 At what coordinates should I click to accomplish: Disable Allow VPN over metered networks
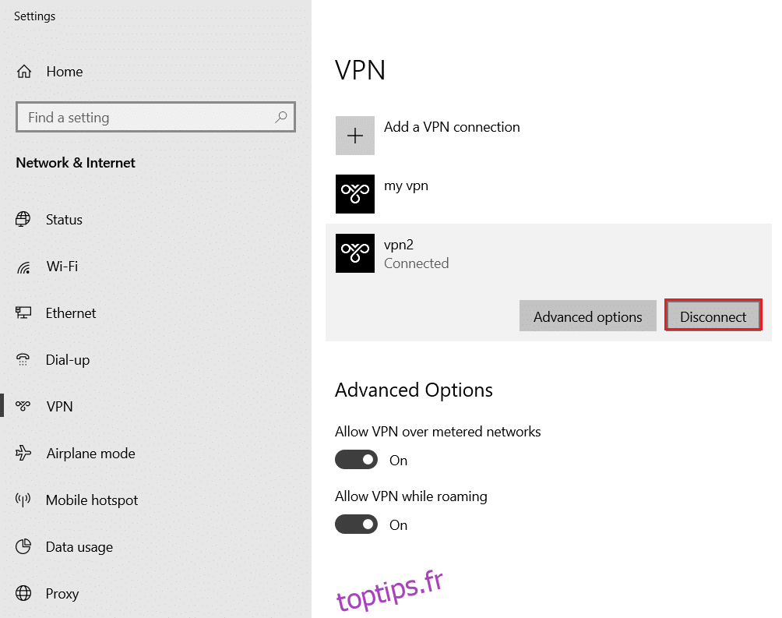pyautogui.click(x=356, y=459)
